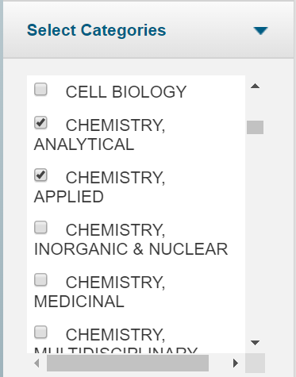Viewport: 296px width, 377px height.
Task: Enable Chemistry, Inorganic & Nuclear checkbox
Action: 40,227
